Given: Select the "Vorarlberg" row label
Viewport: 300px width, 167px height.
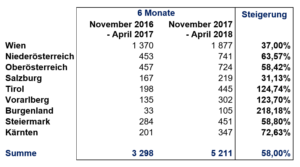Looking at the screenshot, I should pyautogui.click(x=27, y=100).
